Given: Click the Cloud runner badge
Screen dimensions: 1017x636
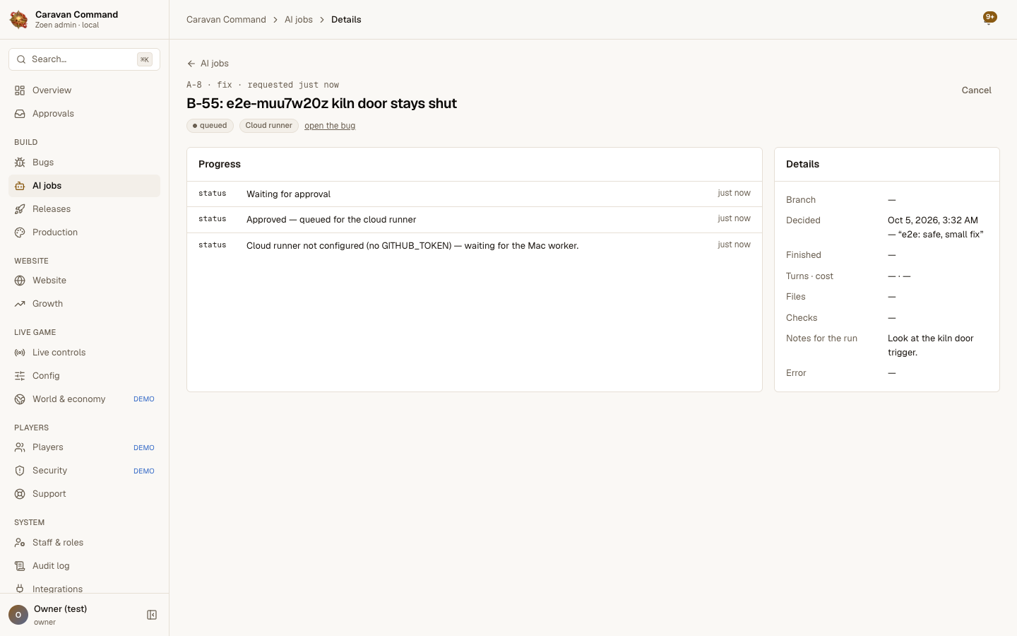Looking at the screenshot, I should 269,126.
